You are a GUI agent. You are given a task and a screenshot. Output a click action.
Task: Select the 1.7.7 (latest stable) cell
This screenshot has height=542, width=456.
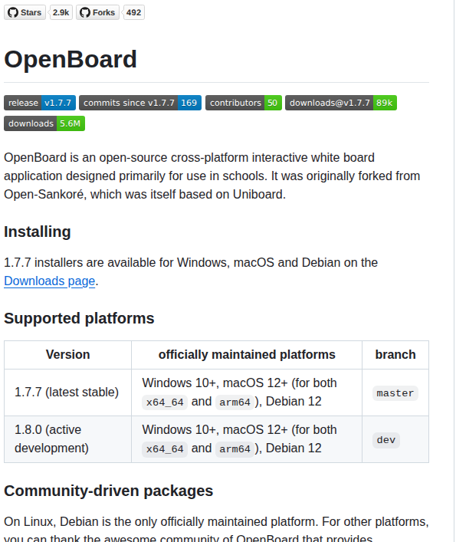tap(67, 393)
